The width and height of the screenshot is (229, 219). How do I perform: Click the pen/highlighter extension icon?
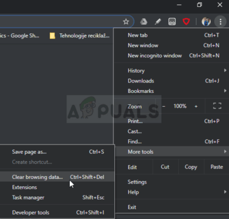click(157, 22)
